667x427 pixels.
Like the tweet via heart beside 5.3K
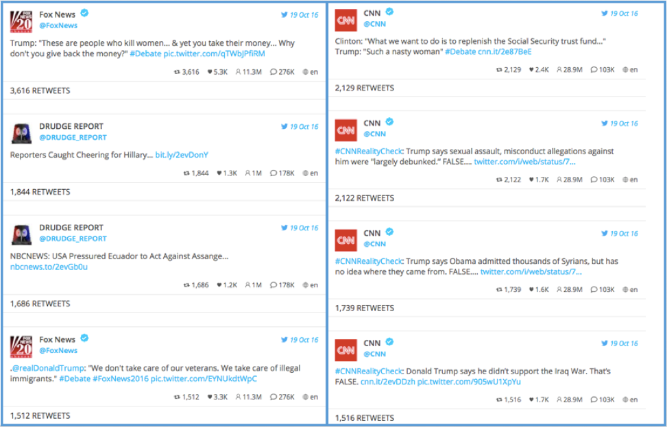[210, 72]
